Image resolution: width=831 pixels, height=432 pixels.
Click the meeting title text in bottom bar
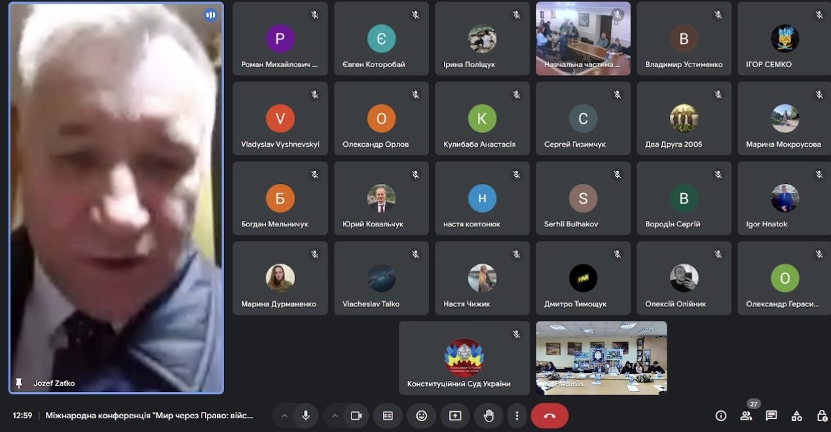click(x=149, y=416)
